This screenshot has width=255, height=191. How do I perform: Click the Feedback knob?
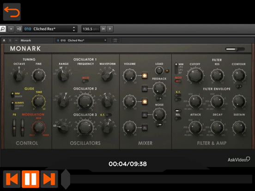pyautogui.click(x=159, y=89)
